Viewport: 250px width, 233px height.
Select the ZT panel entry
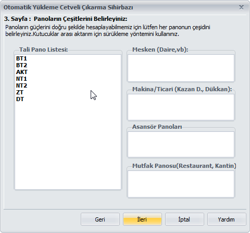click(20, 92)
